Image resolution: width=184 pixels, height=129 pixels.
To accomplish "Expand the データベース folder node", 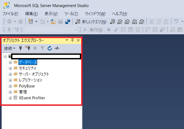I will (10, 62).
